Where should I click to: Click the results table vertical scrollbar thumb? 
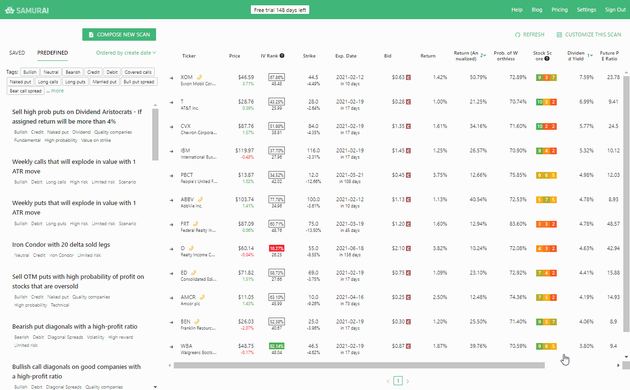click(x=627, y=204)
